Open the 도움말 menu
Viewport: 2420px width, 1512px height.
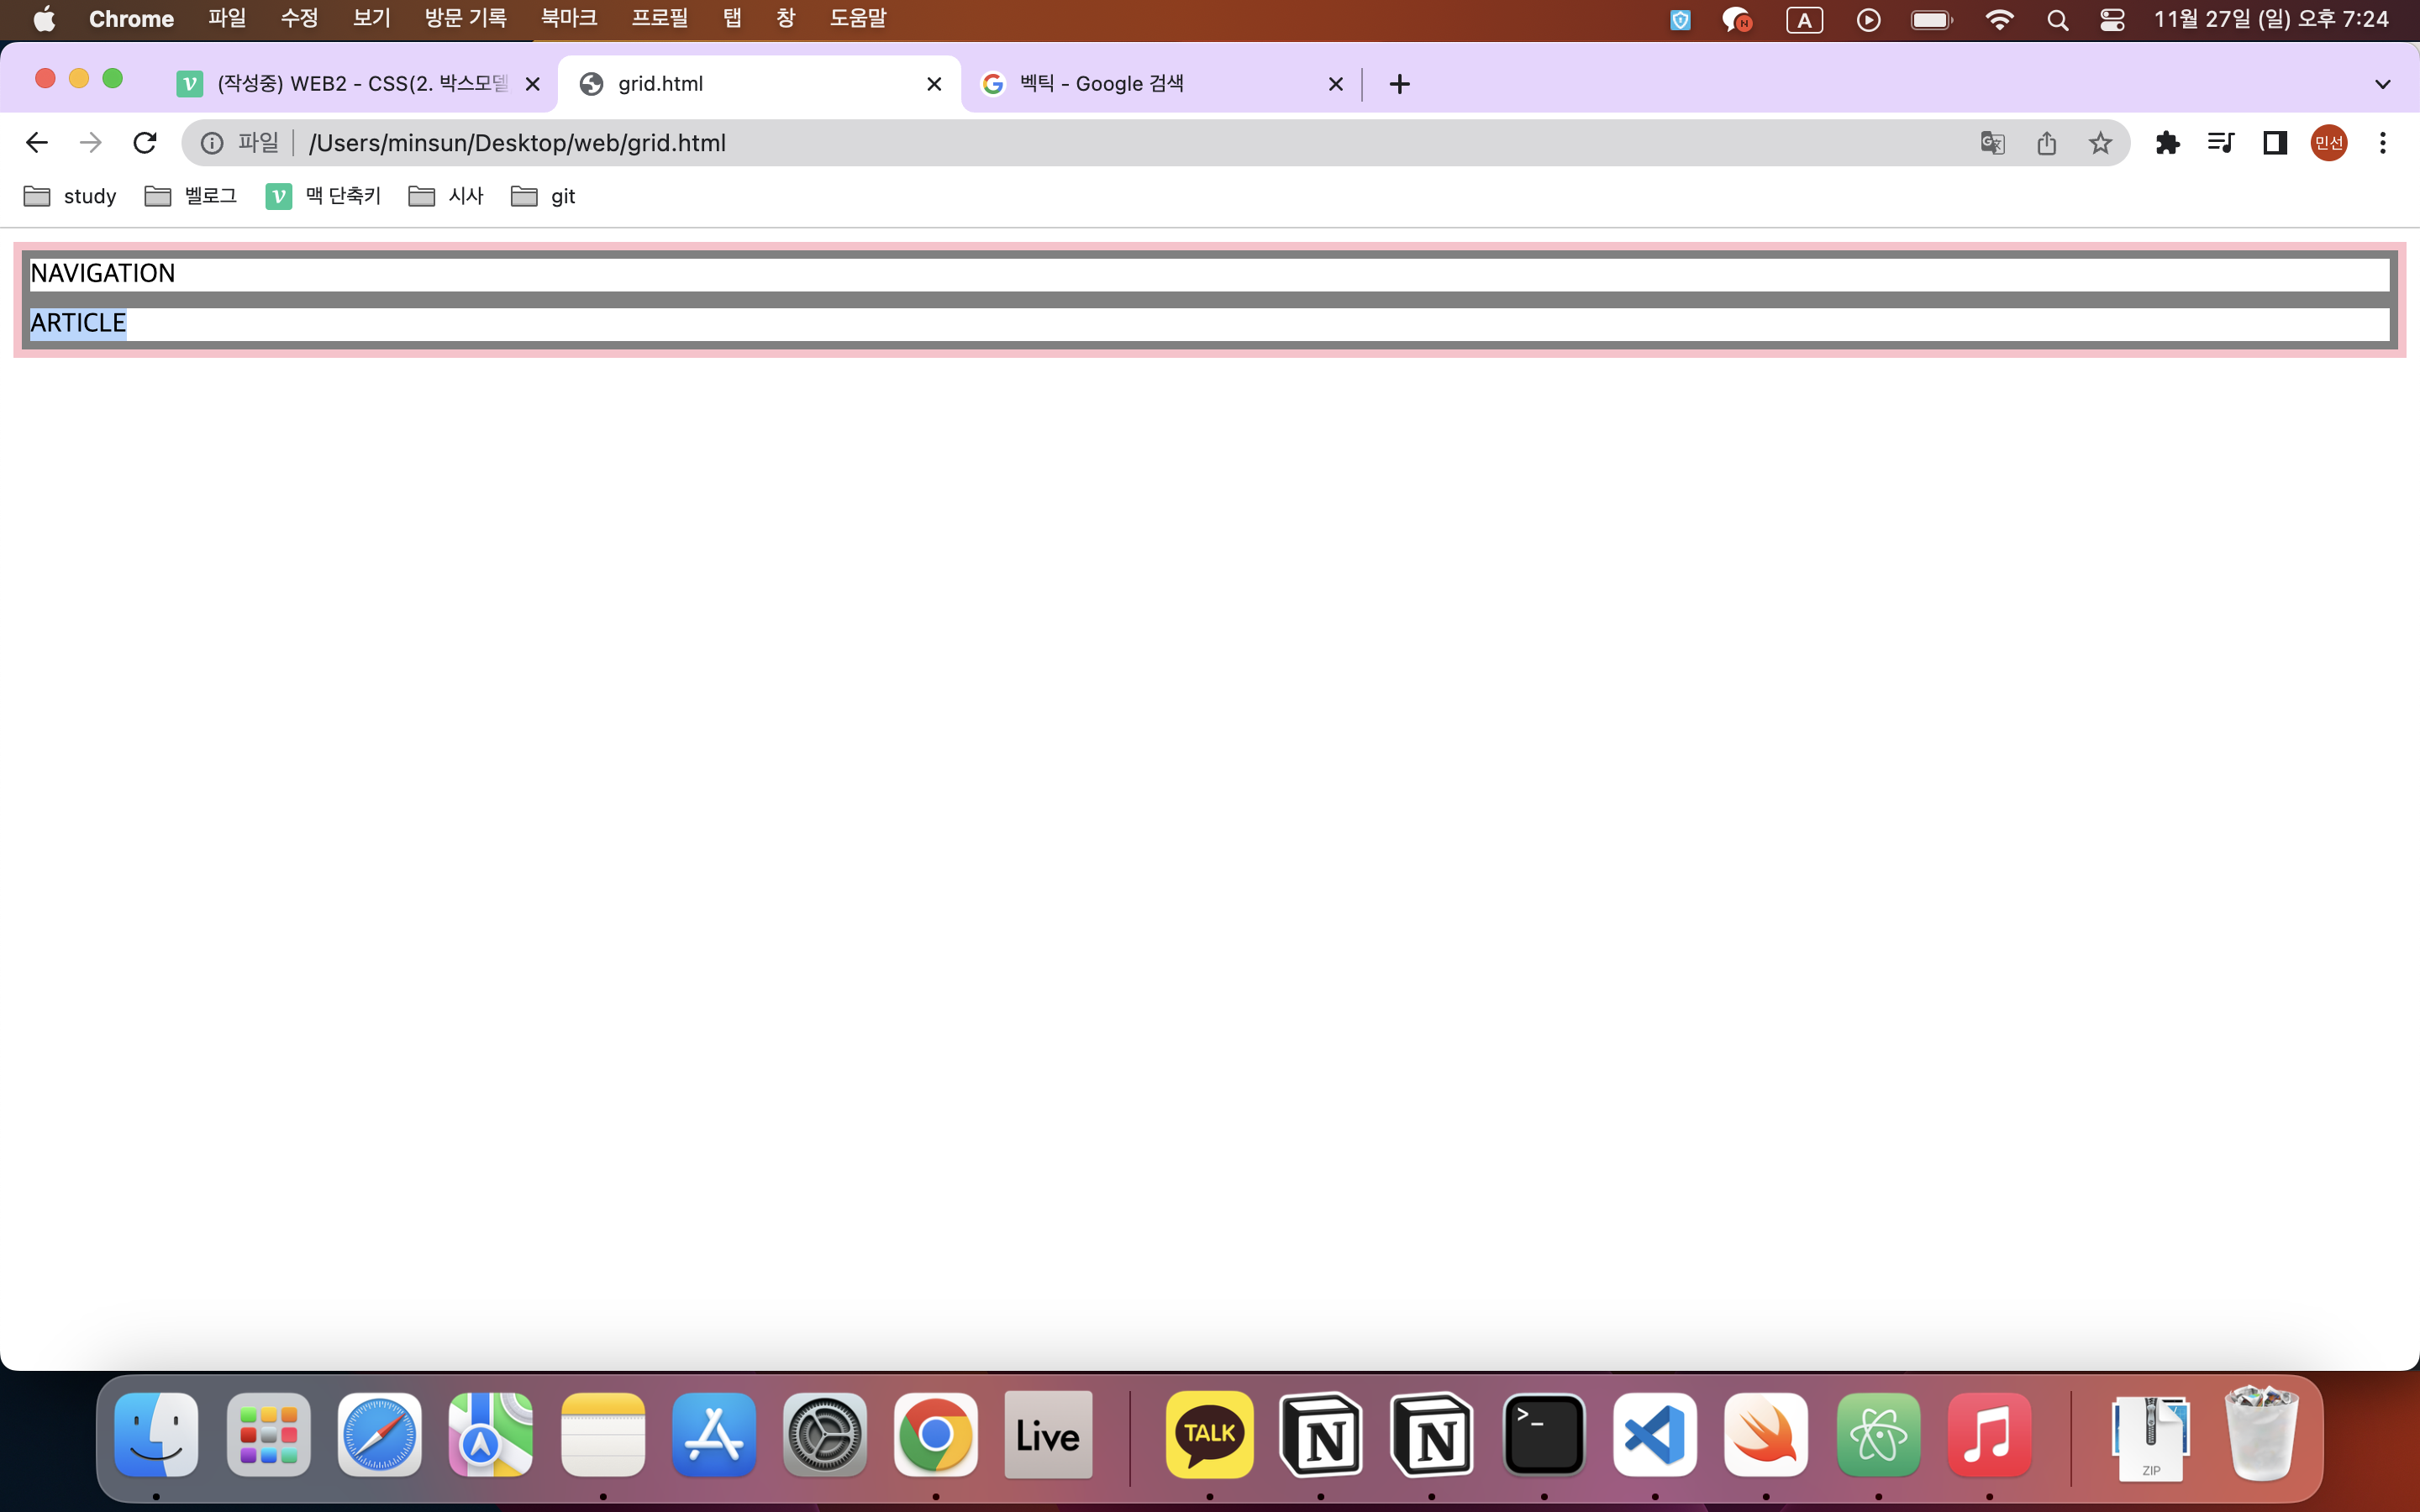[x=857, y=19]
